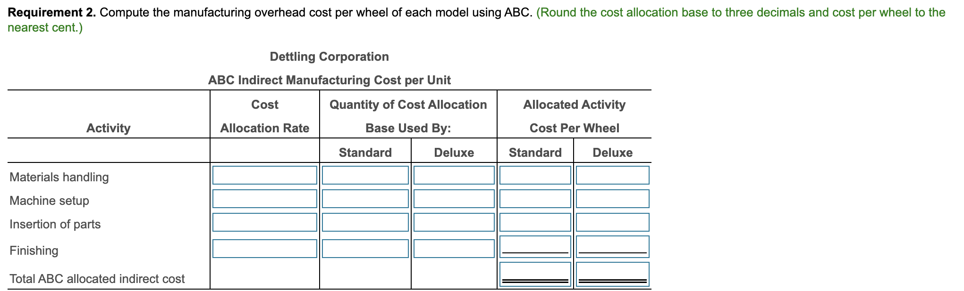Viewport: 964px width, 291px height.
Task: Click the Total Deluxe indirect cost field
Action: (612, 275)
